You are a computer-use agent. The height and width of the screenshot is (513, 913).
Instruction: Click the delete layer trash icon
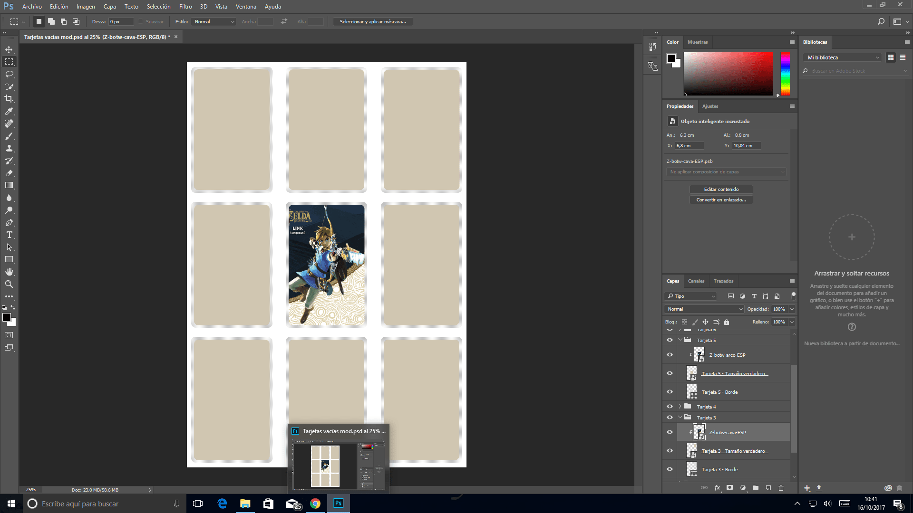click(x=781, y=488)
